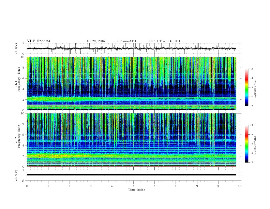The image size is (270, 209).
Task: Click the time axis tick label "7"
Action: click(176, 186)
